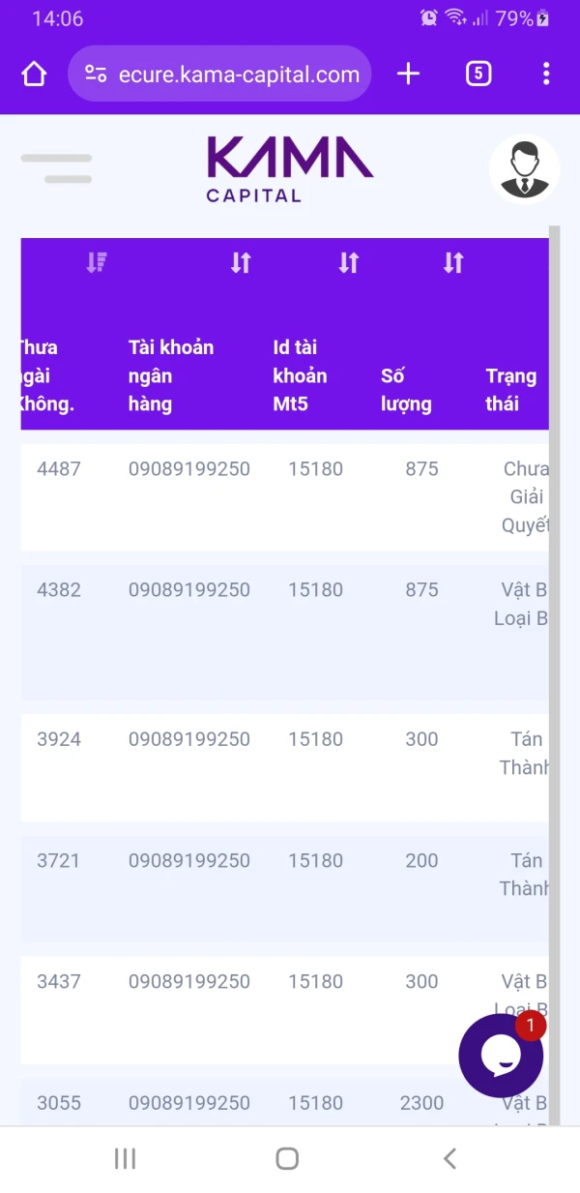Open the user profile avatar
This screenshot has height=1193, width=580.
click(524, 169)
